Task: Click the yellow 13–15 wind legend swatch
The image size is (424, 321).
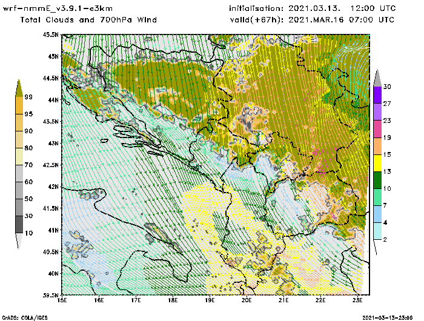Action: [x=377, y=163]
